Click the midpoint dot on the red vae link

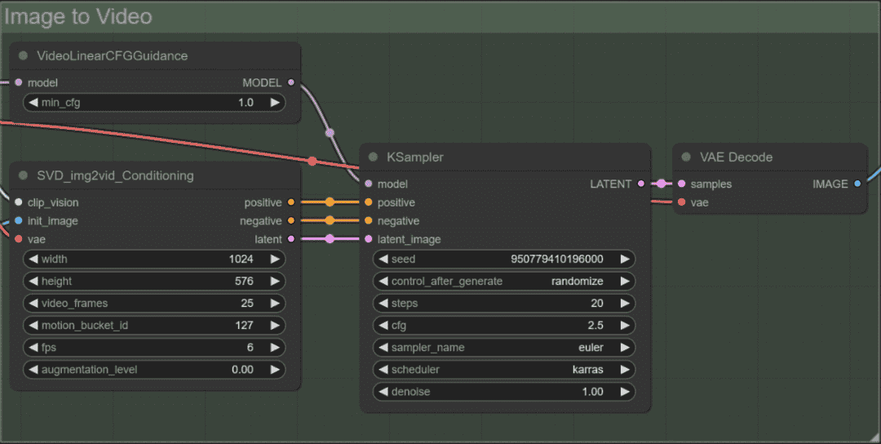312,162
